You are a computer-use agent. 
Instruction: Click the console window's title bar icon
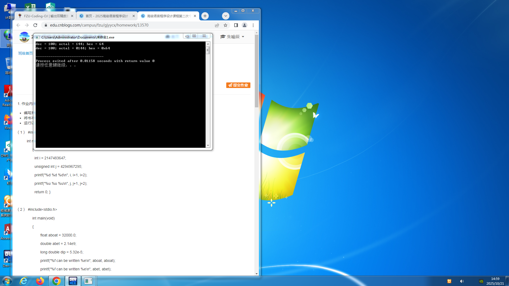pyautogui.click(x=38, y=37)
